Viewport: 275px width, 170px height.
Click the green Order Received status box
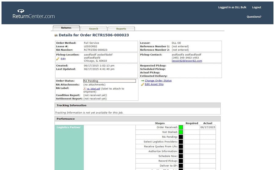click(x=181, y=127)
